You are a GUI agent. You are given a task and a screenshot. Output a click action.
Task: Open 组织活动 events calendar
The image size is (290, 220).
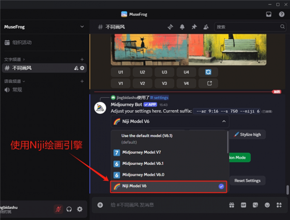pyautogui.click(x=18, y=42)
